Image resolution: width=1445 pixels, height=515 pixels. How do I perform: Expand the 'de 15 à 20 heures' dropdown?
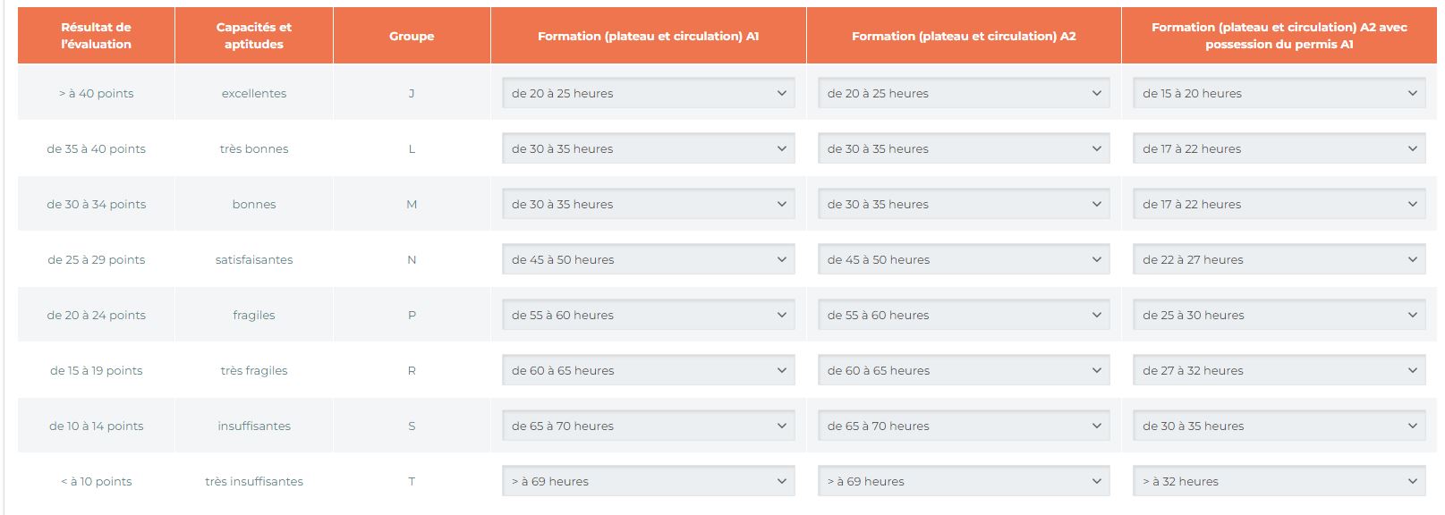click(1279, 93)
